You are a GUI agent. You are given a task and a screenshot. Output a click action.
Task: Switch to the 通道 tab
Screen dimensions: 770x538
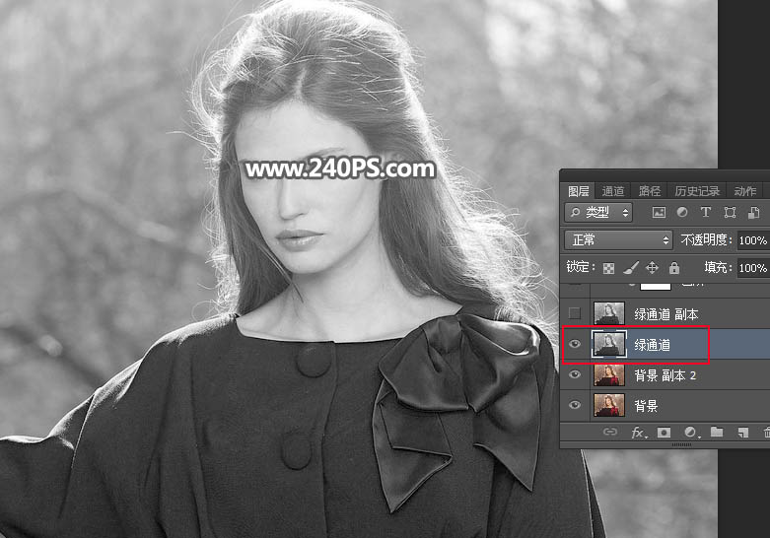613,191
